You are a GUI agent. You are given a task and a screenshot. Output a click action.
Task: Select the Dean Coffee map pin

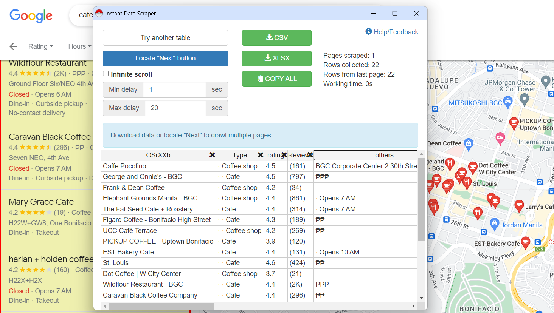(469, 143)
